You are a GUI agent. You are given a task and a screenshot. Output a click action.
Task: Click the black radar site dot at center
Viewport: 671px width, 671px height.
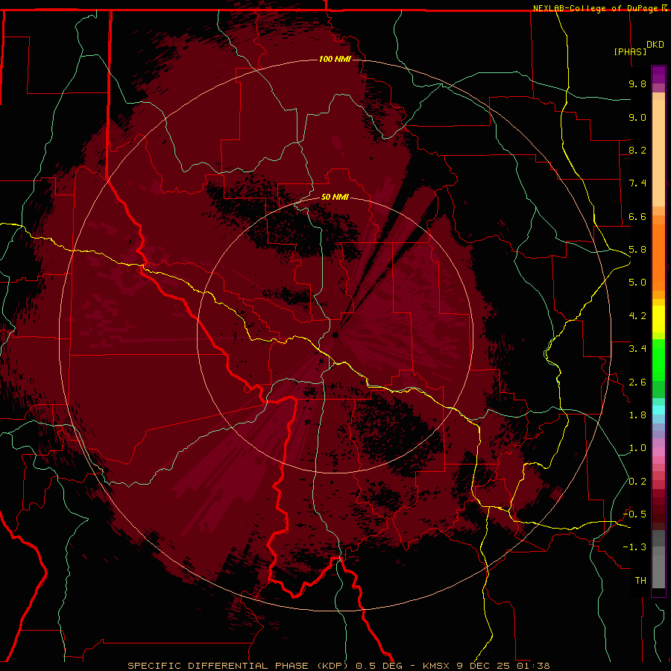pyautogui.click(x=335, y=335)
